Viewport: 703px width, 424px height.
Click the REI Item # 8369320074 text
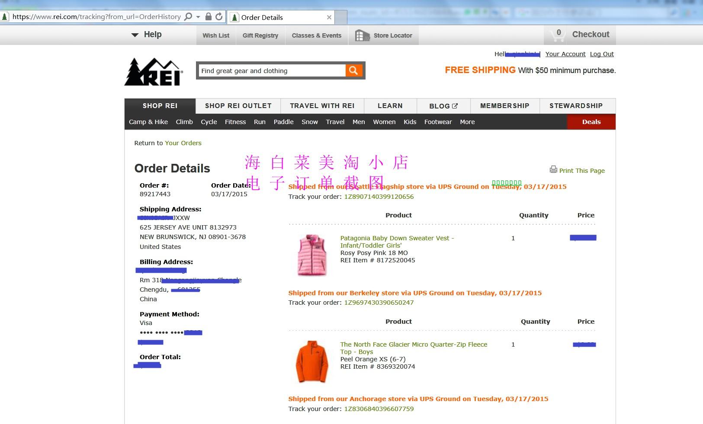click(378, 367)
